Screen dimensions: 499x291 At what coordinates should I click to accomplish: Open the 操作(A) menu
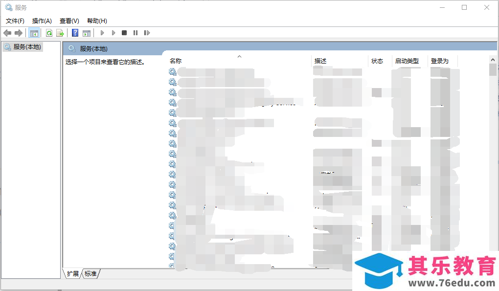coord(42,21)
